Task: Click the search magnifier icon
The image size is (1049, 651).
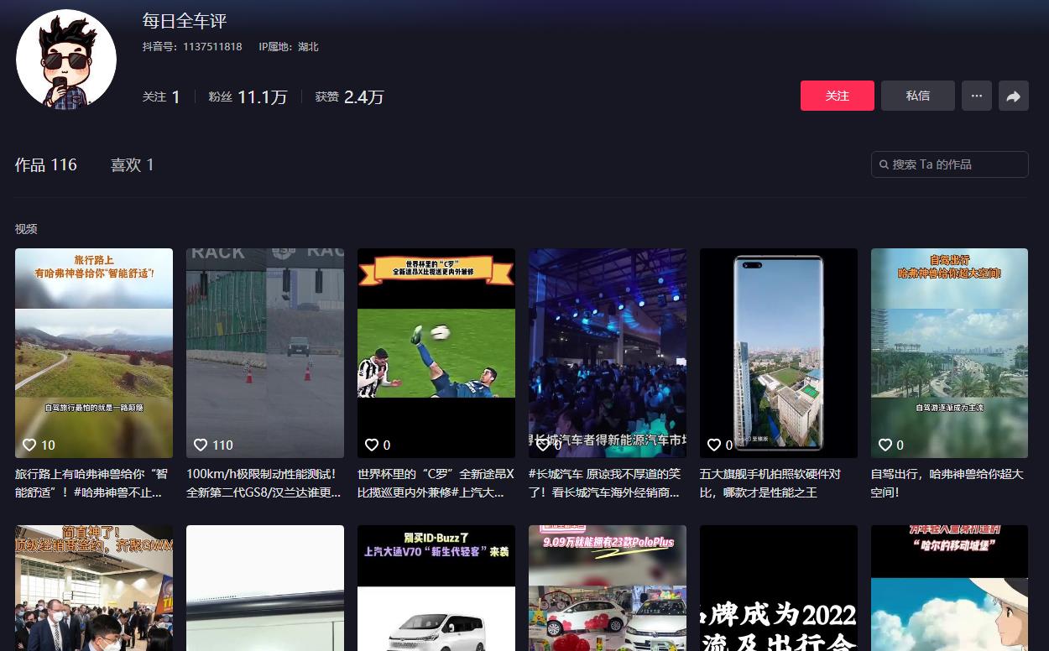Action: (884, 164)
